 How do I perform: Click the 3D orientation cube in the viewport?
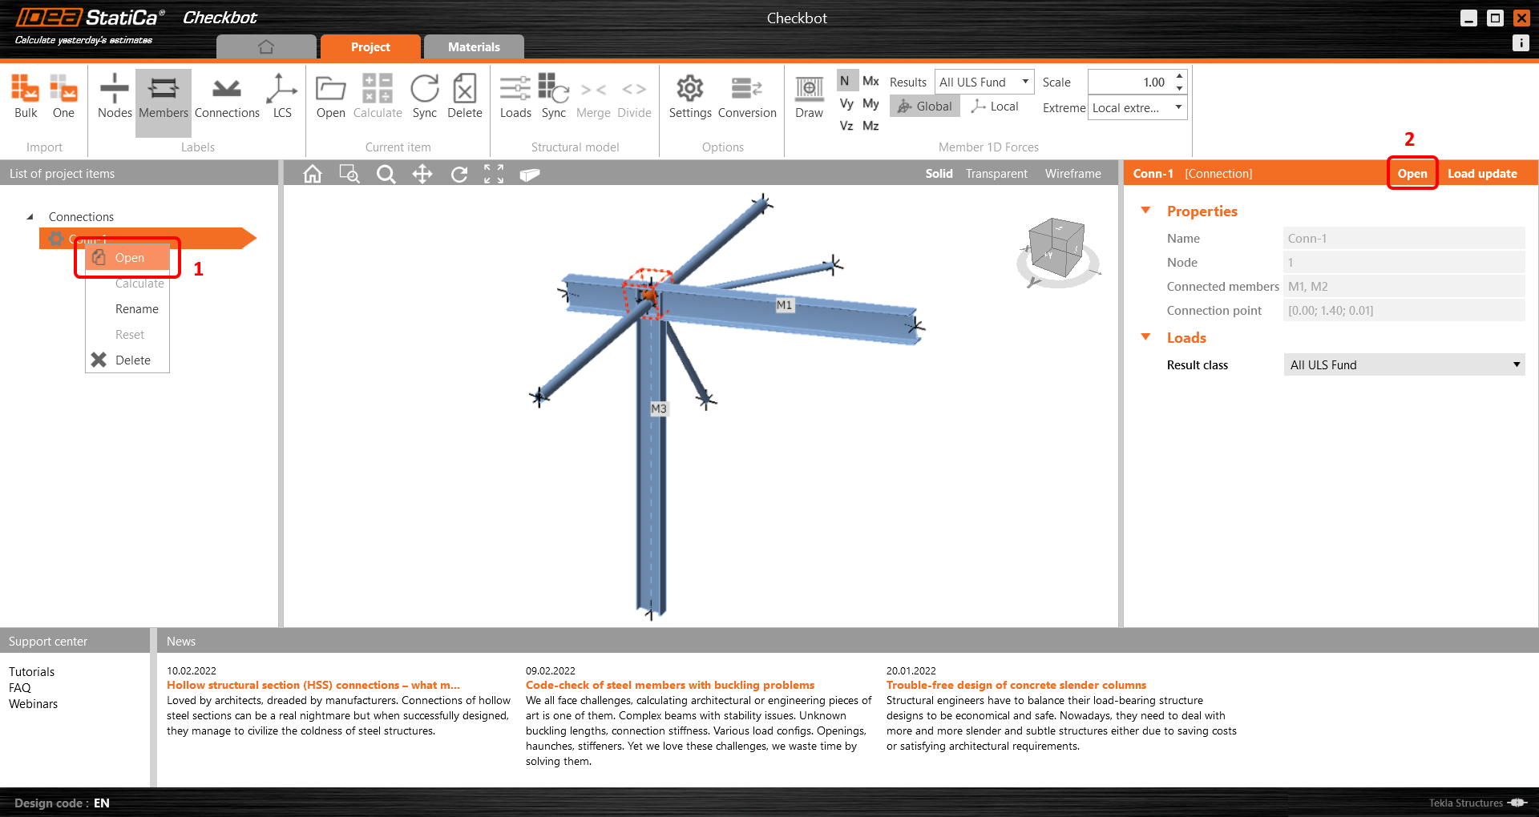click(1058, 248)
